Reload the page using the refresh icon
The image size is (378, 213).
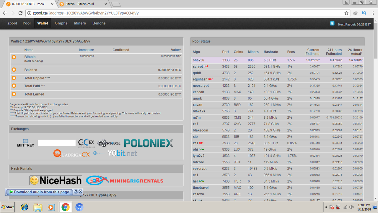pos(20,13)
